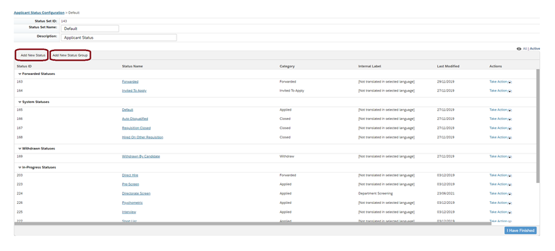Click the I Have Finished button

pyautogui.click(x=520, y=231)
